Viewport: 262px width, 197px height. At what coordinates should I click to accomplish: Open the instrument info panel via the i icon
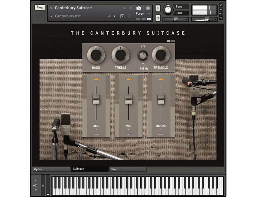tap(148, 8)
